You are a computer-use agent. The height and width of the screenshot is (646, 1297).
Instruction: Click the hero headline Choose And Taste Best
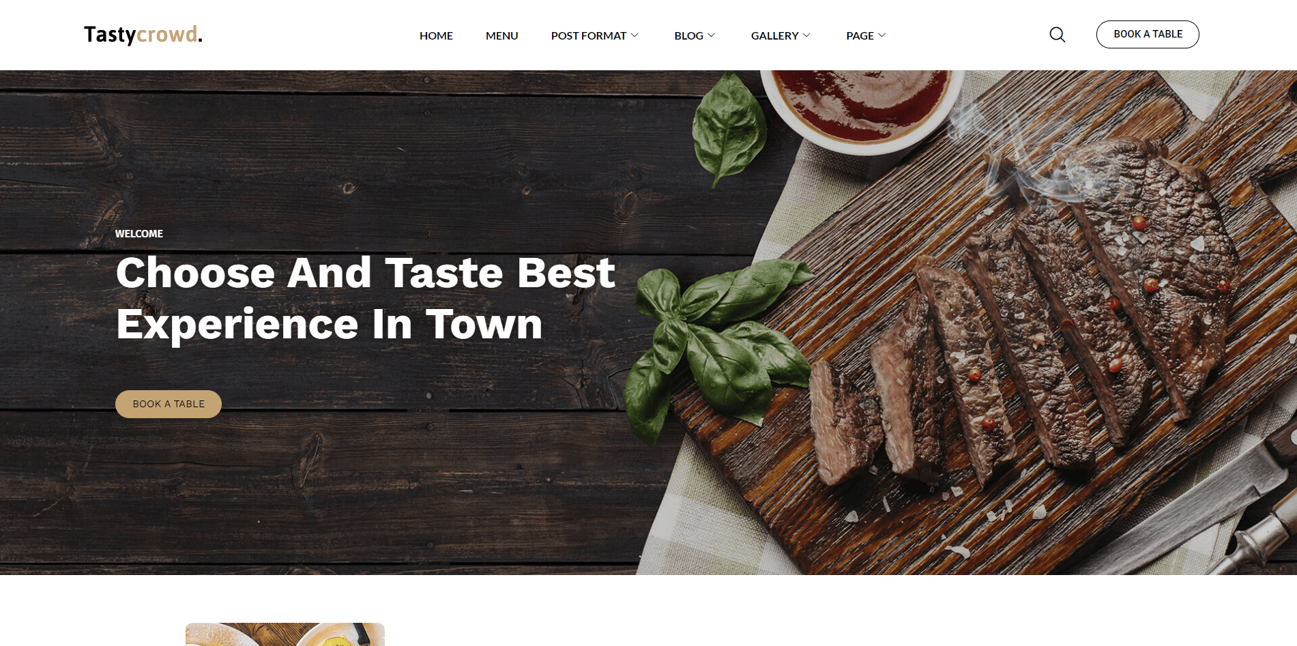click(366, 273)
